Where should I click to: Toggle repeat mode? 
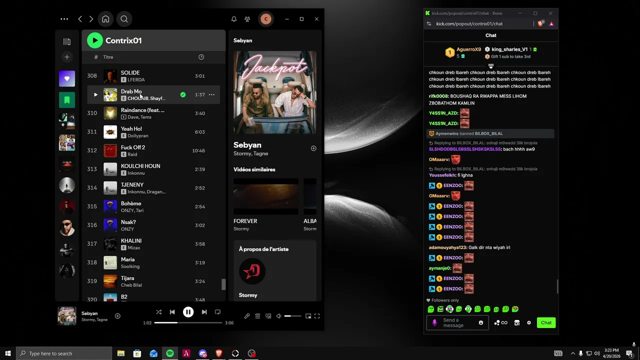pos(217,312)
